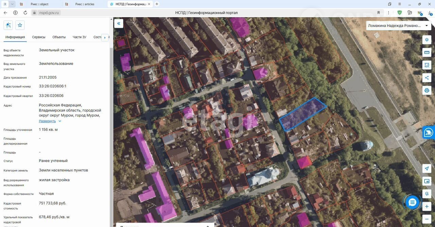Image resolution: width=435 pixels, height=227 pixels.
Task: Collapse the left information panel
Action: 119,23
